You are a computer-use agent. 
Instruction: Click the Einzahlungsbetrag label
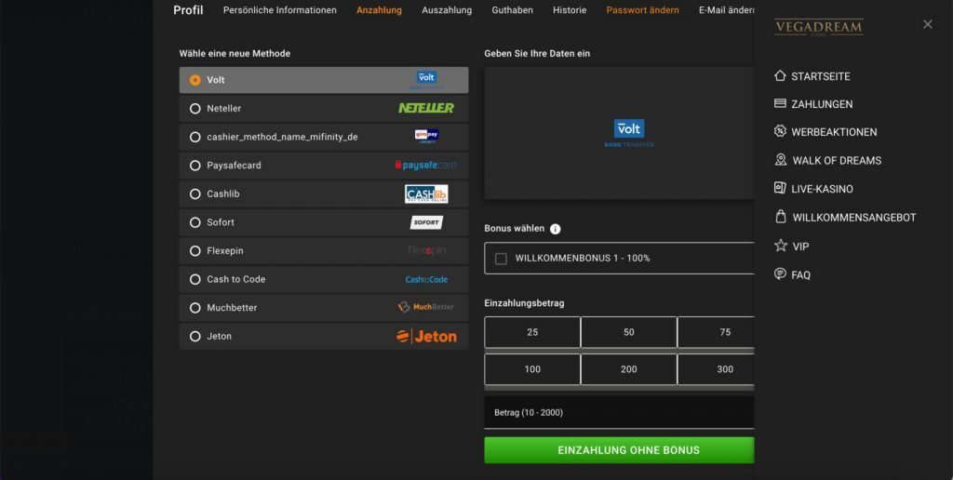point(524,303)
